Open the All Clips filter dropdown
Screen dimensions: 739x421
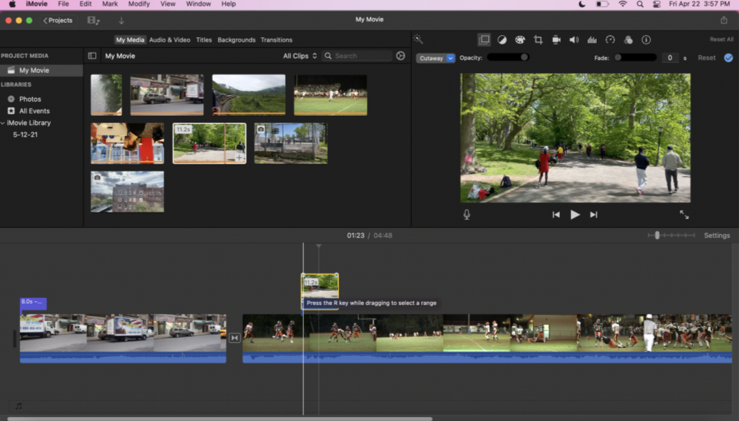[299, 56]
